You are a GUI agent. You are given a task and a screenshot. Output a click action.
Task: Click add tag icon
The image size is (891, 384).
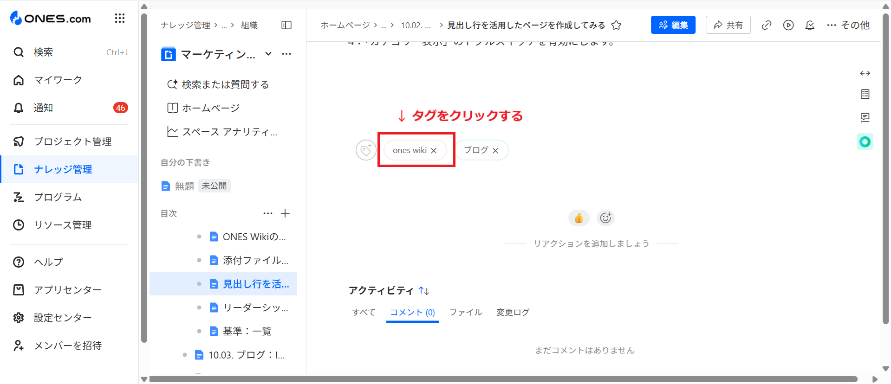tap(366, 150)
